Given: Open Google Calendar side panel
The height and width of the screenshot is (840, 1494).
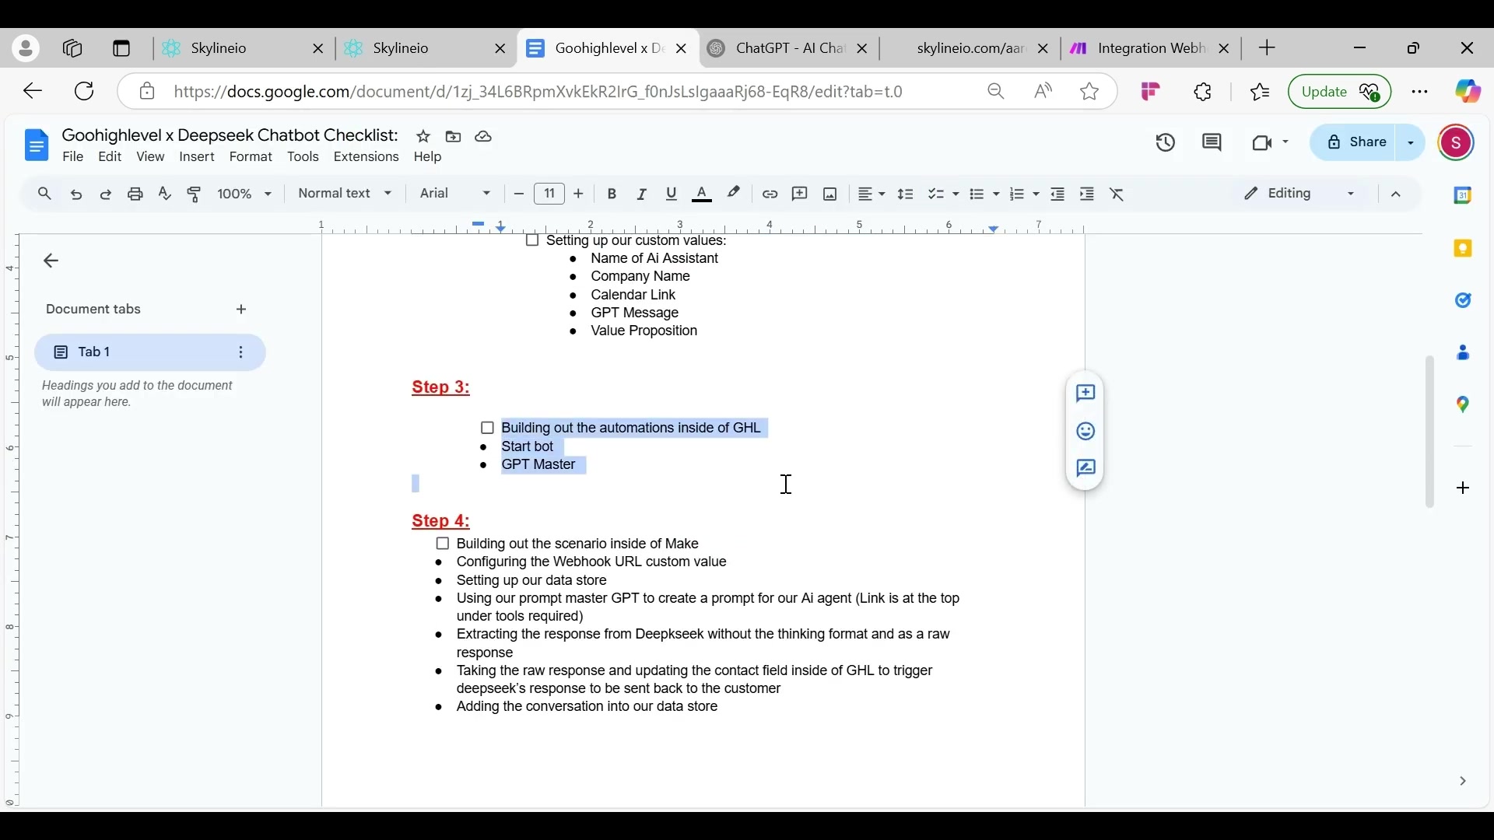Looking at the screenshot, I should (x=1464, y=196).
